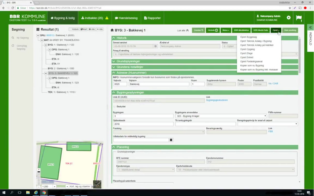Viewport: 314px width, 196px height.
Task: Open the Vis i DAR link
Action: [273, 84]
